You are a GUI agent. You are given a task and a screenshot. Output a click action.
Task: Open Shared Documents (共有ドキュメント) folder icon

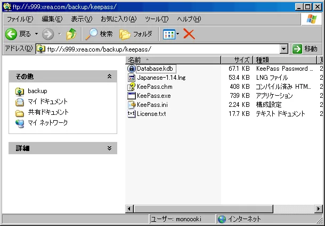20,113
